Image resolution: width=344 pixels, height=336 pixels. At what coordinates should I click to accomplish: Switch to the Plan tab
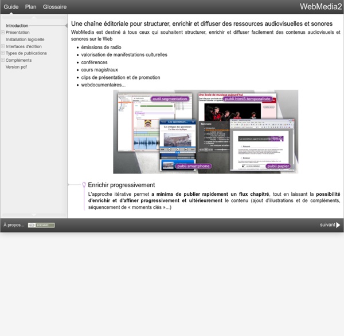tap(31, 7)
